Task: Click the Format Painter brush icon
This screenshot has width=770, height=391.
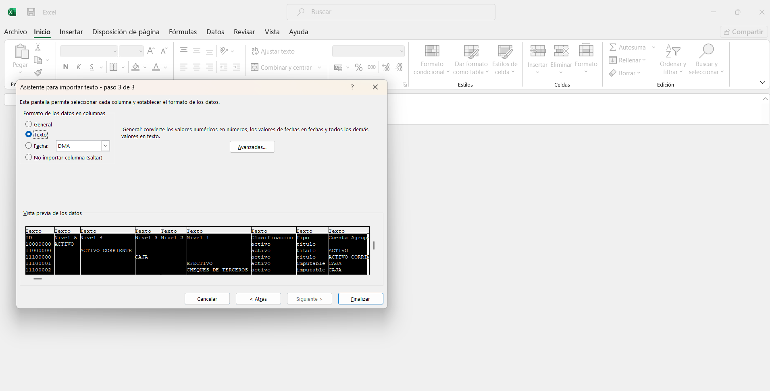Action: tap(38, 72)
